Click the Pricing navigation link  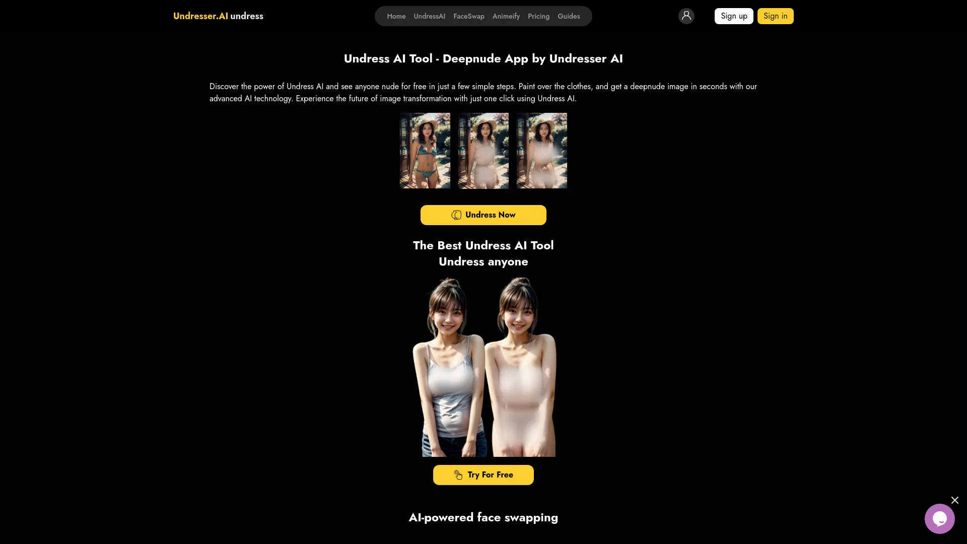point(538,16)
